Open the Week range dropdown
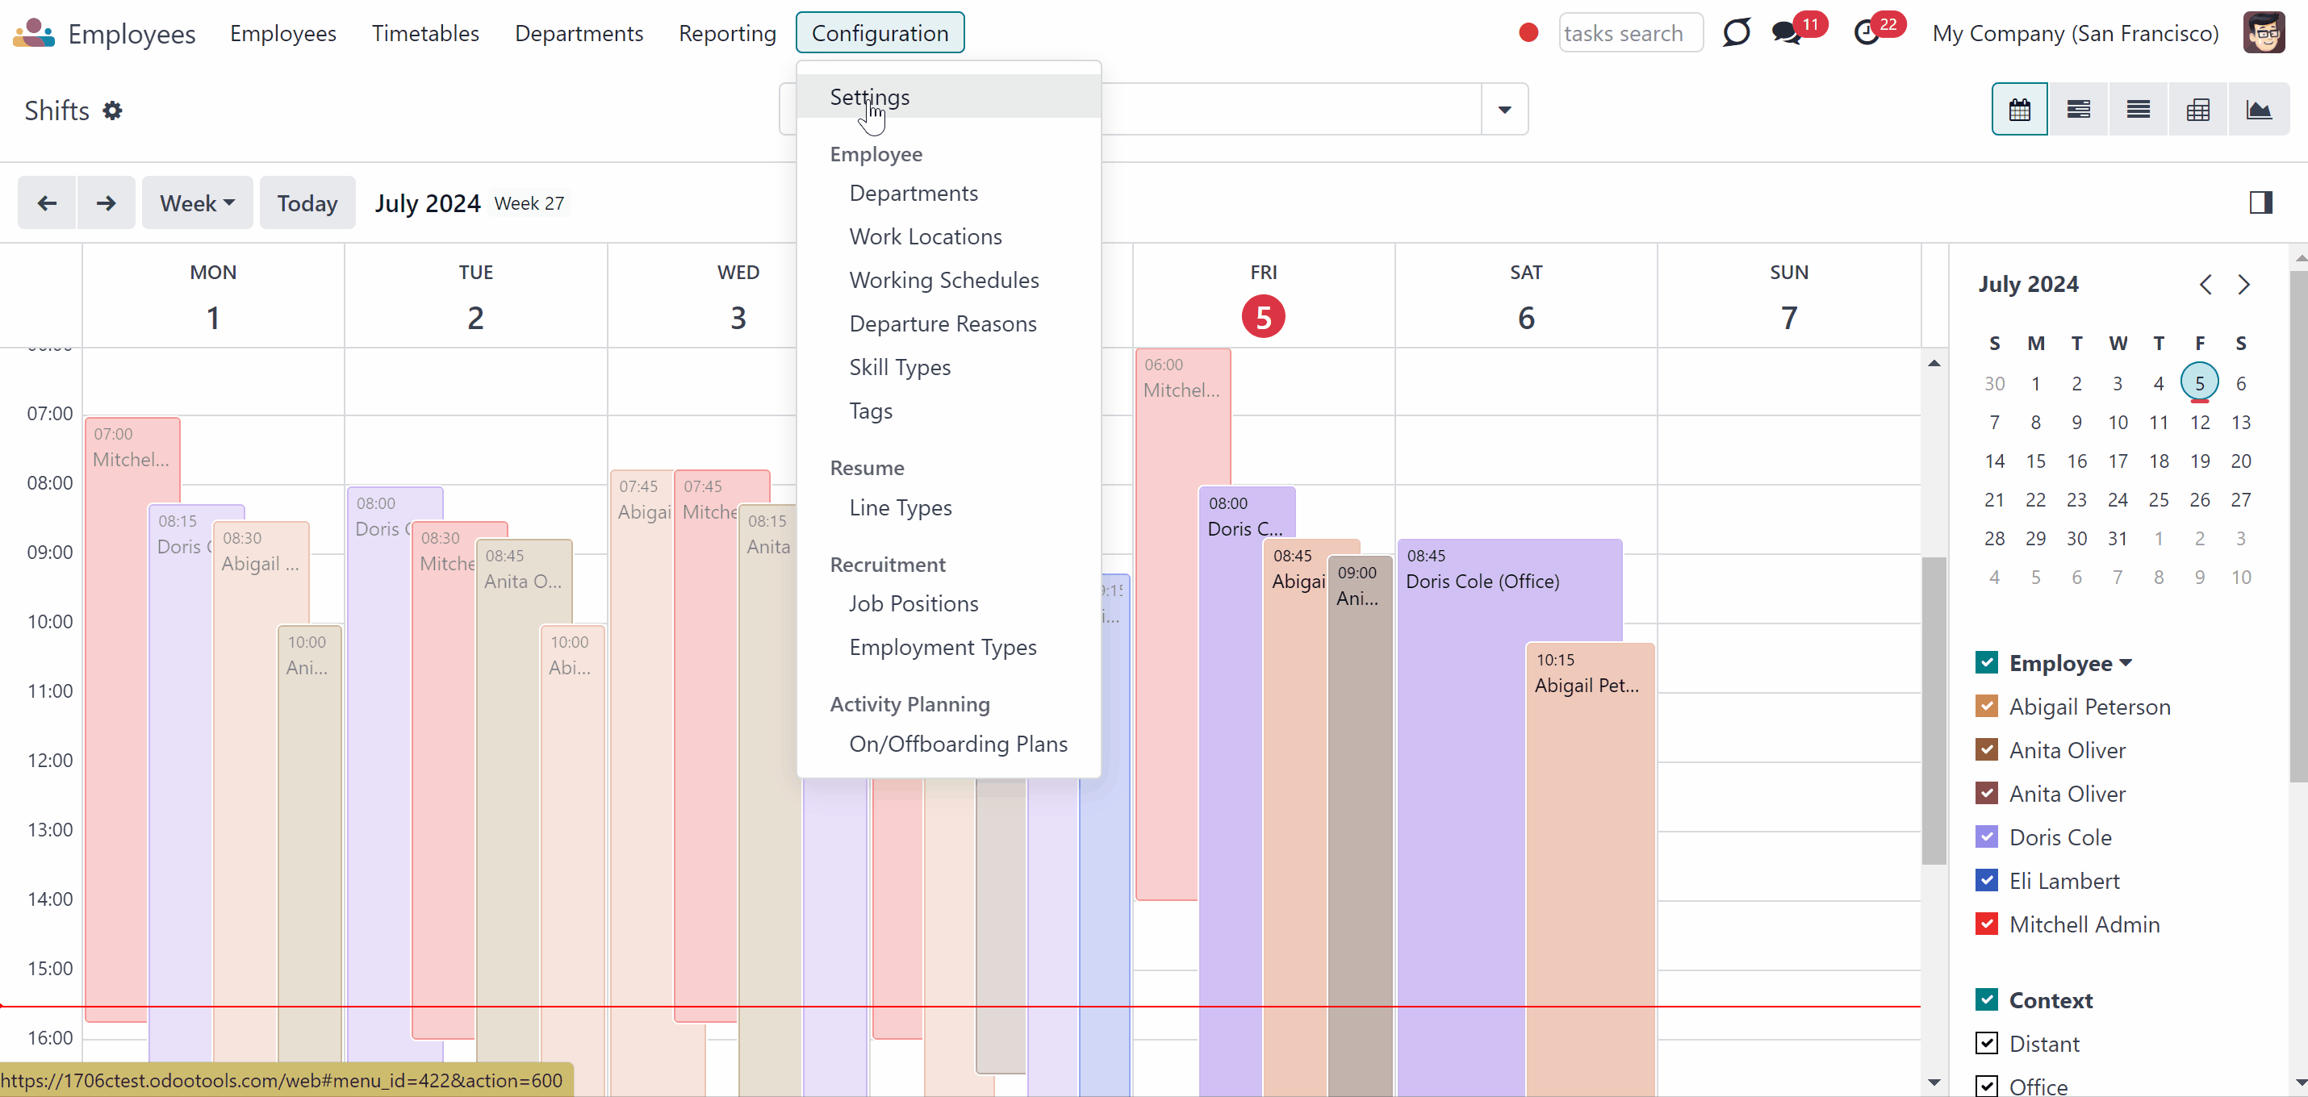The height and width of the screenshot is (1097, 2308). pyautogui.click(x=197, y=202)
